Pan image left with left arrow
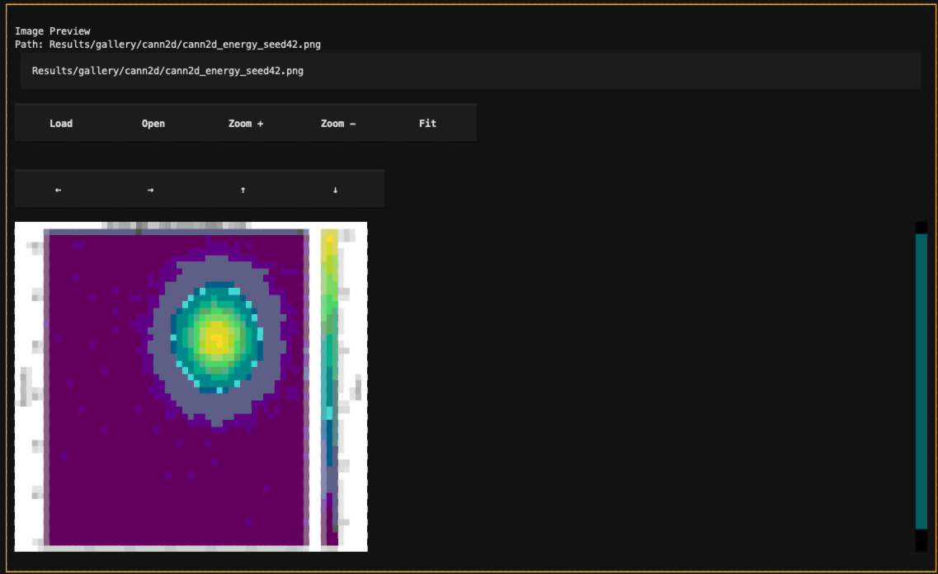Viewport: 938px width, 574px height. click(x=58, y=190)
